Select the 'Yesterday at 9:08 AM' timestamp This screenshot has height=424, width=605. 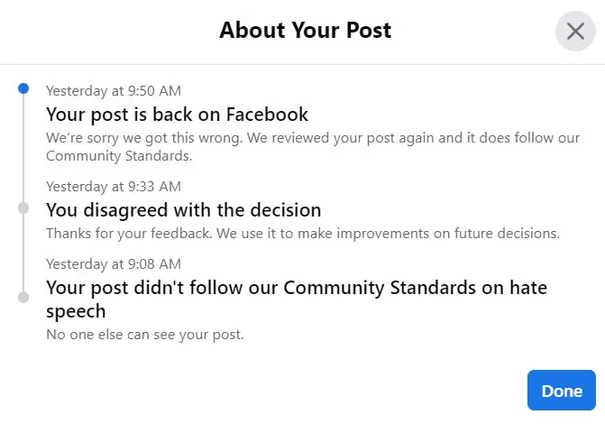tap(114, 263)
